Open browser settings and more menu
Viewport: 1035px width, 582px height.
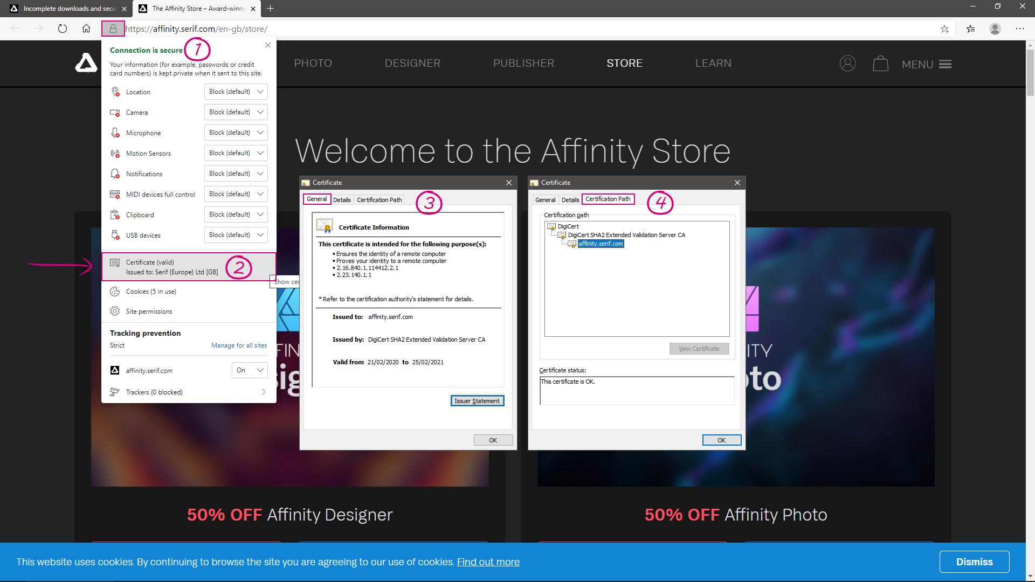click(x=1020, y=29)
